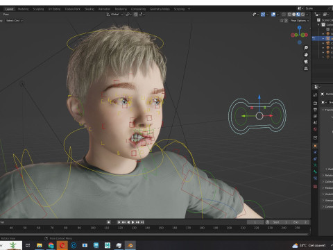
Task: Open the Blender app in the taskbar
Action: pos(130,245)
